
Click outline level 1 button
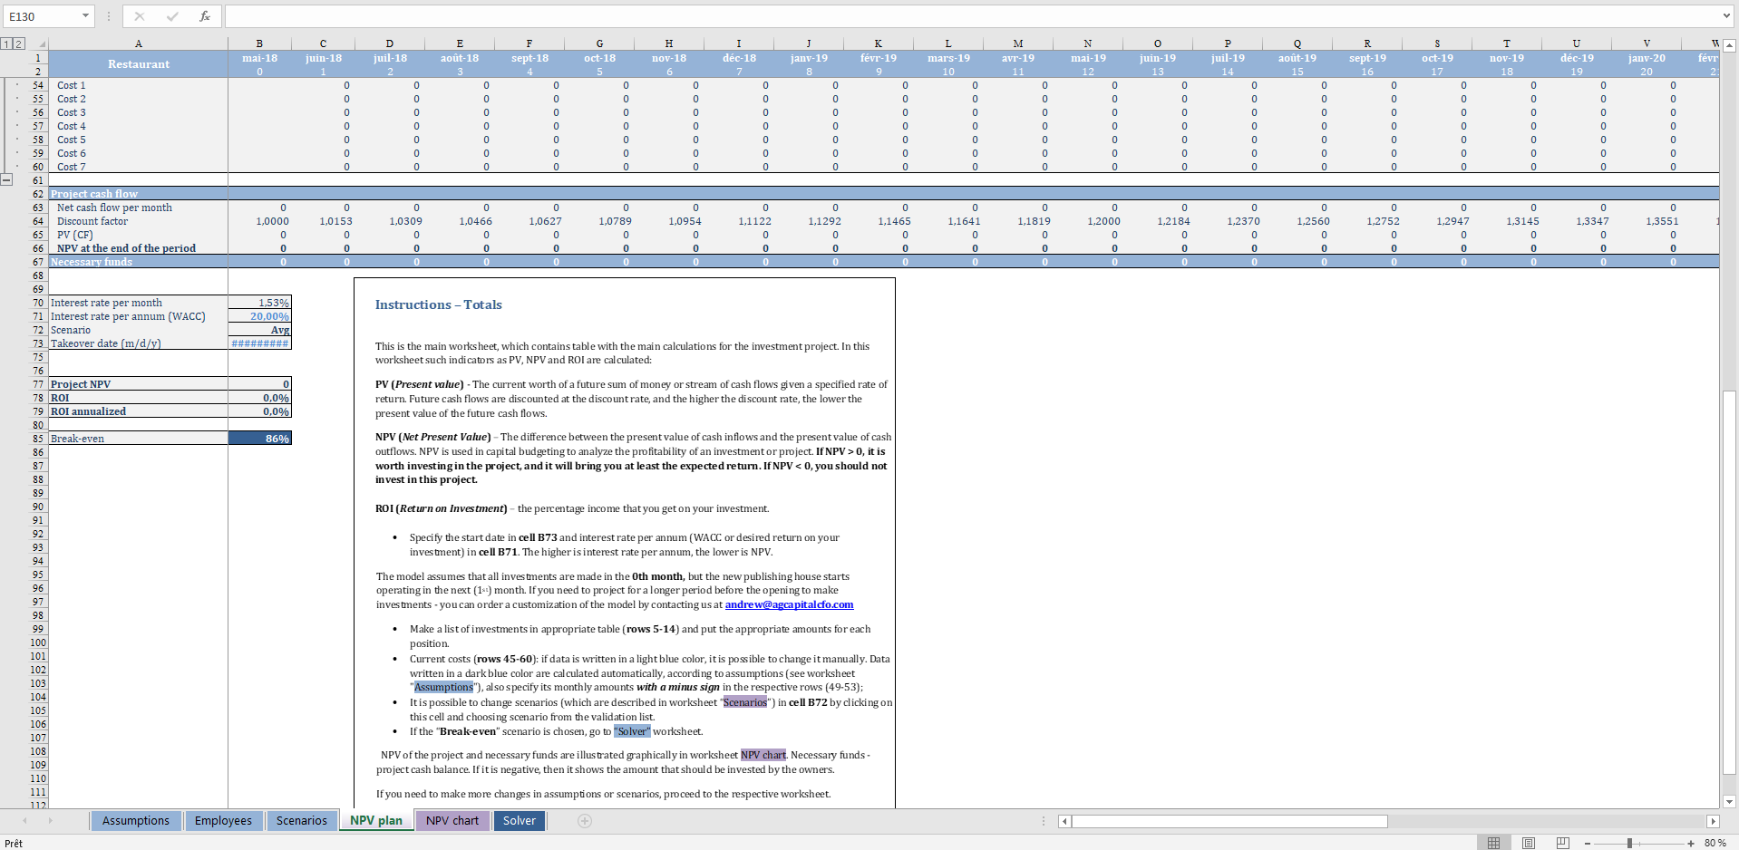[6, 43]
